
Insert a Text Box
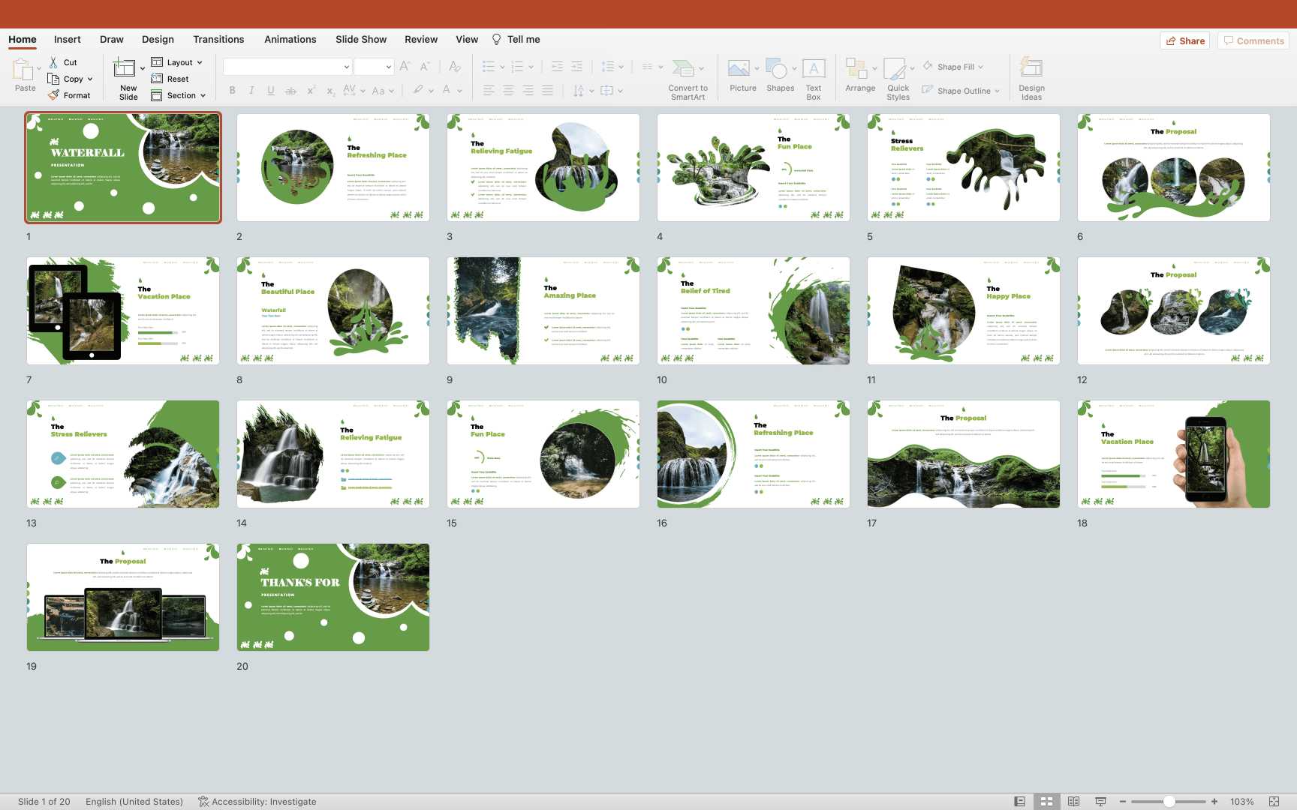point(814,70)
